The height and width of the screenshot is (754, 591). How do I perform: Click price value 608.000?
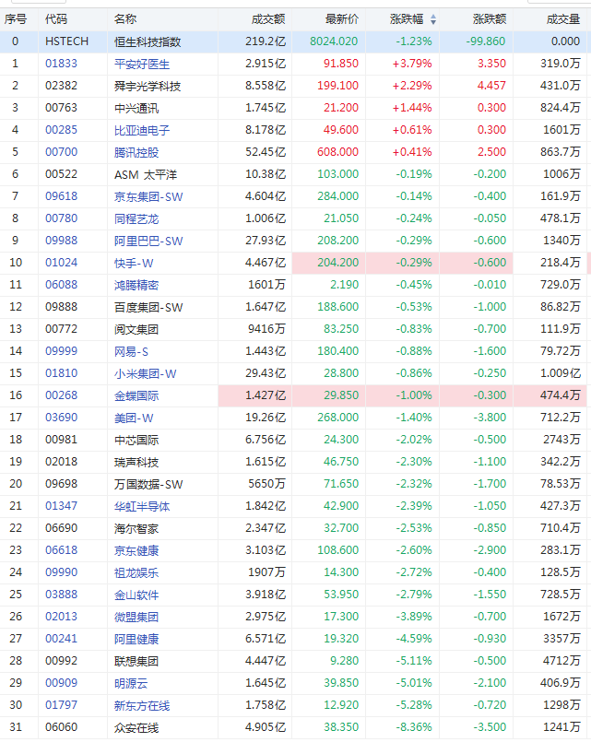338,152
